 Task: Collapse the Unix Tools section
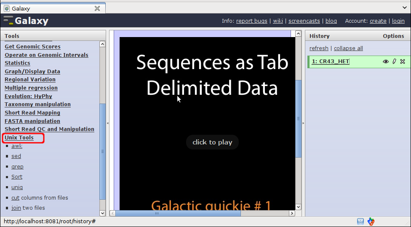(19, 138)
